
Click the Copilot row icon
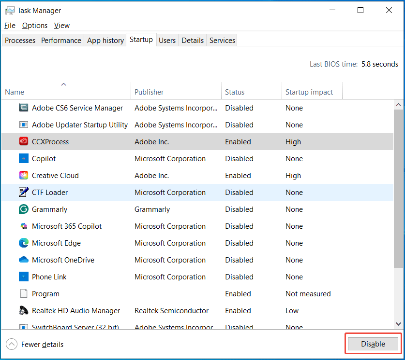[24, 158]
